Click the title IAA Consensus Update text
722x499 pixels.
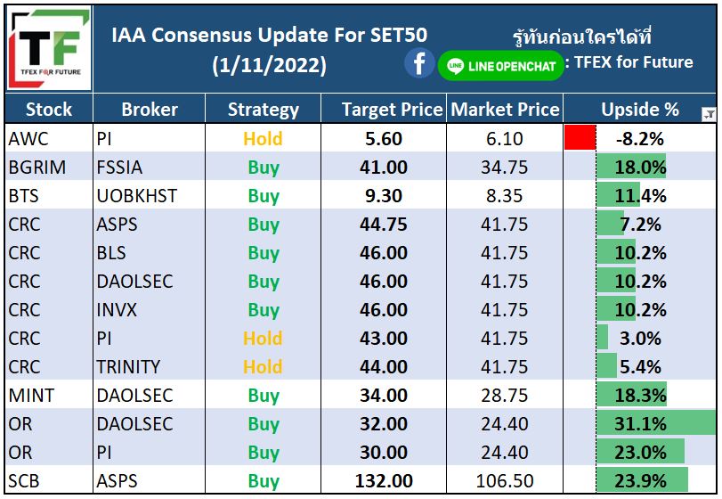point(270,36)
